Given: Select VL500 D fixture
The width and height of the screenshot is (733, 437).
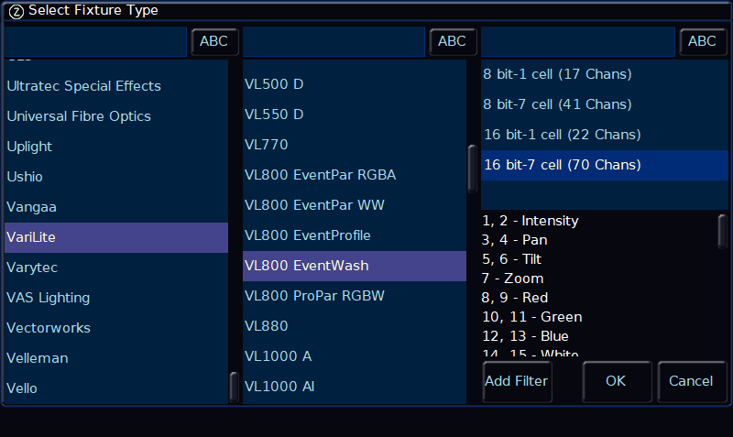Looking at the screenshot, I should [x=355, y=84].
